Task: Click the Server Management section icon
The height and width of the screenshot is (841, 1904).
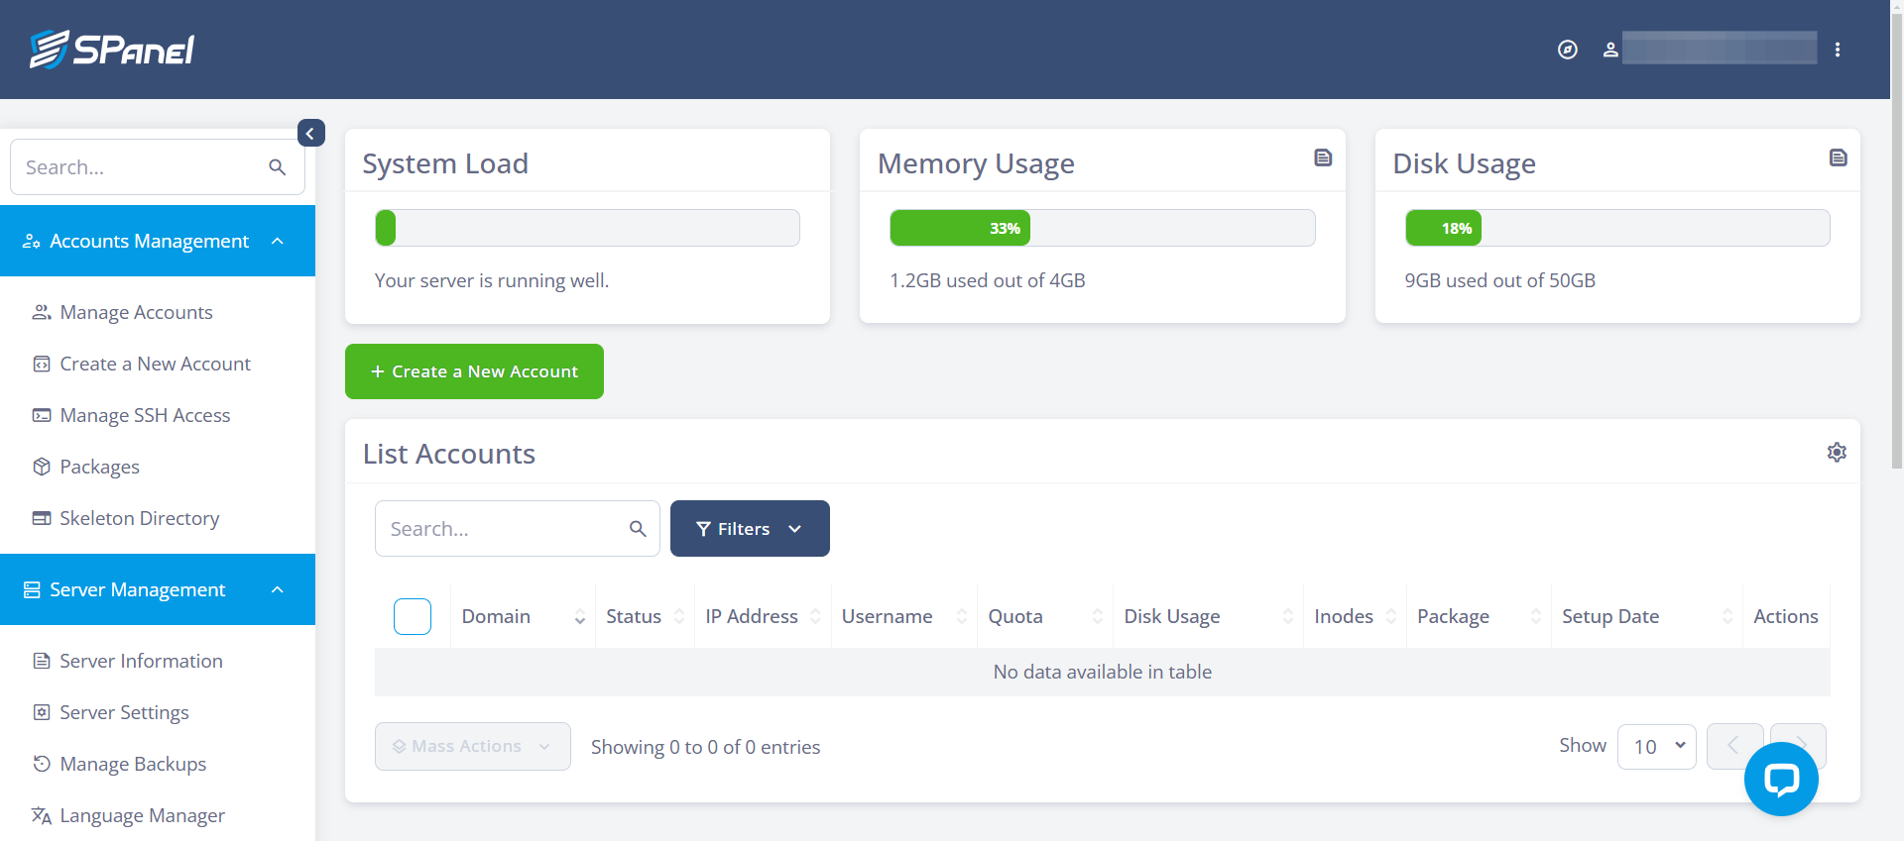Action: coord(32,589)
